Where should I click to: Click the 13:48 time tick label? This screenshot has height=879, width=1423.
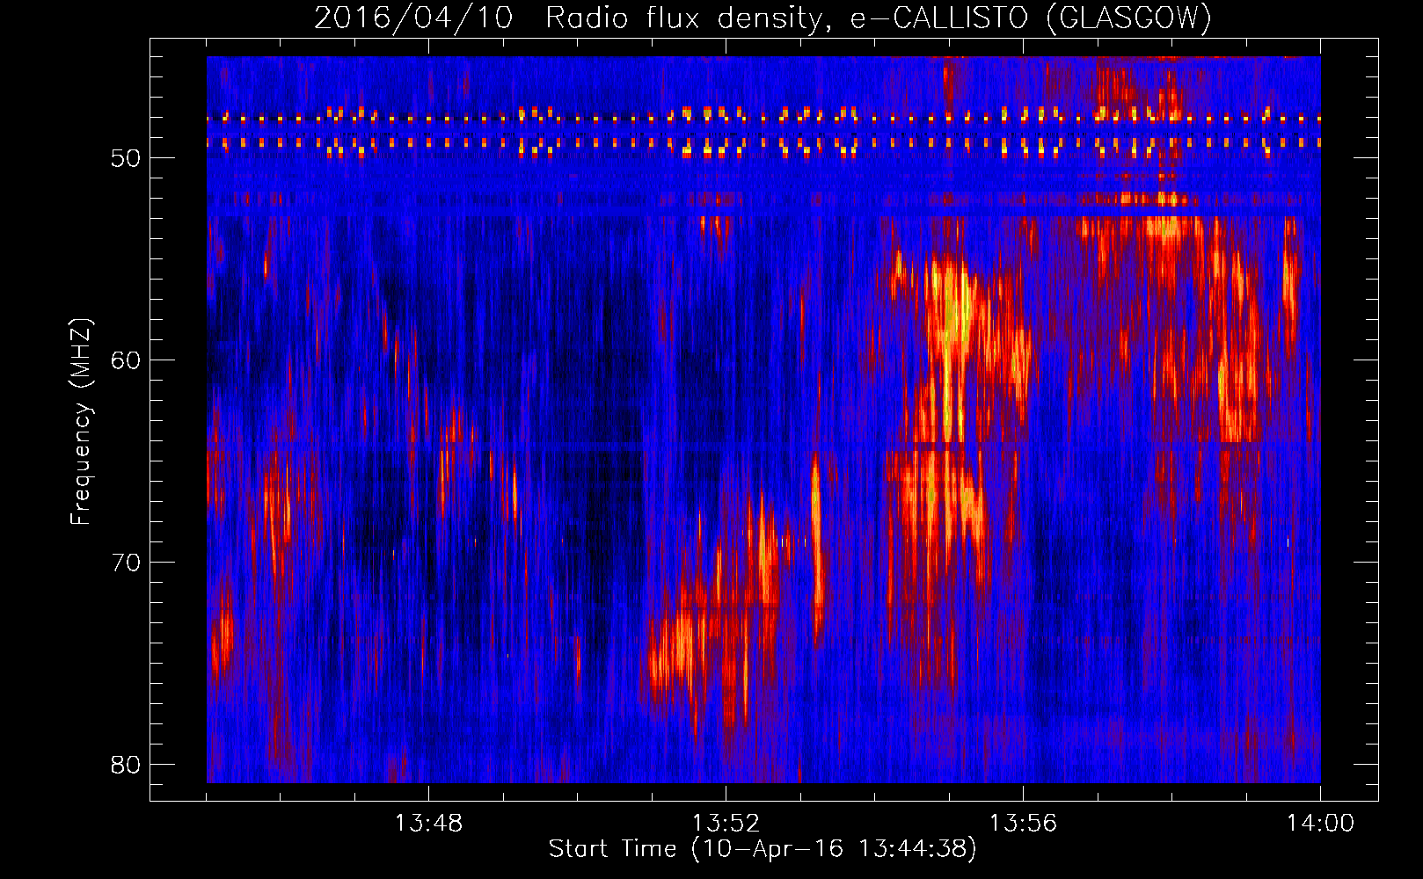tap(428, 824)
